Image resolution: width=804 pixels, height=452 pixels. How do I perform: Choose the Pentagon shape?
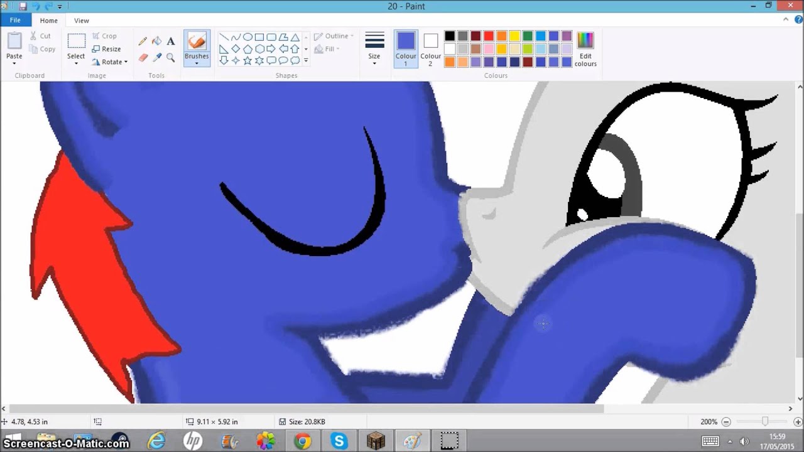pyautogui.click(x=247, y=49)
